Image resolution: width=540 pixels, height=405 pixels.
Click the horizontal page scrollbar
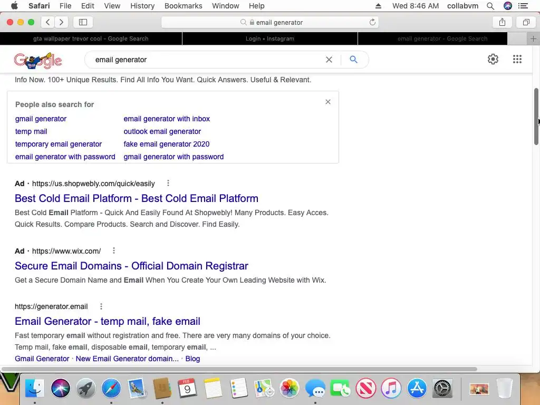pyautogui.click(x=239, y=369)
